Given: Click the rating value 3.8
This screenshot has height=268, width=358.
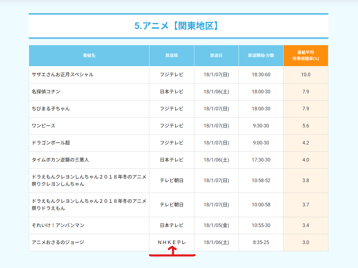Looking at the screenshot, I should [306, 180].
